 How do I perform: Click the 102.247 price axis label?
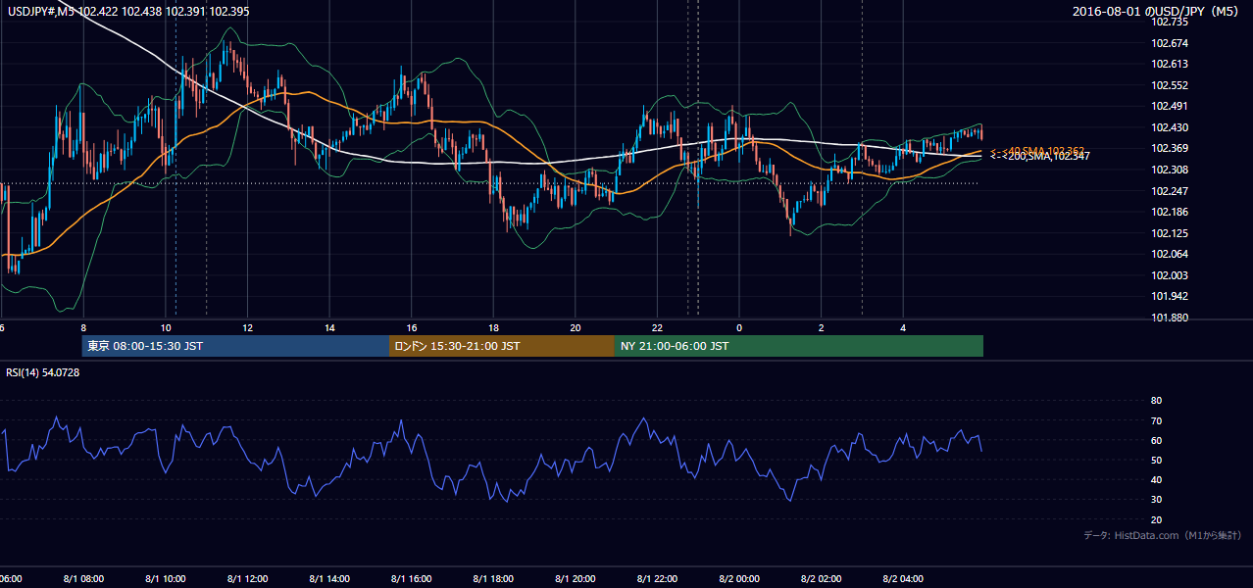pos(1171,191)
